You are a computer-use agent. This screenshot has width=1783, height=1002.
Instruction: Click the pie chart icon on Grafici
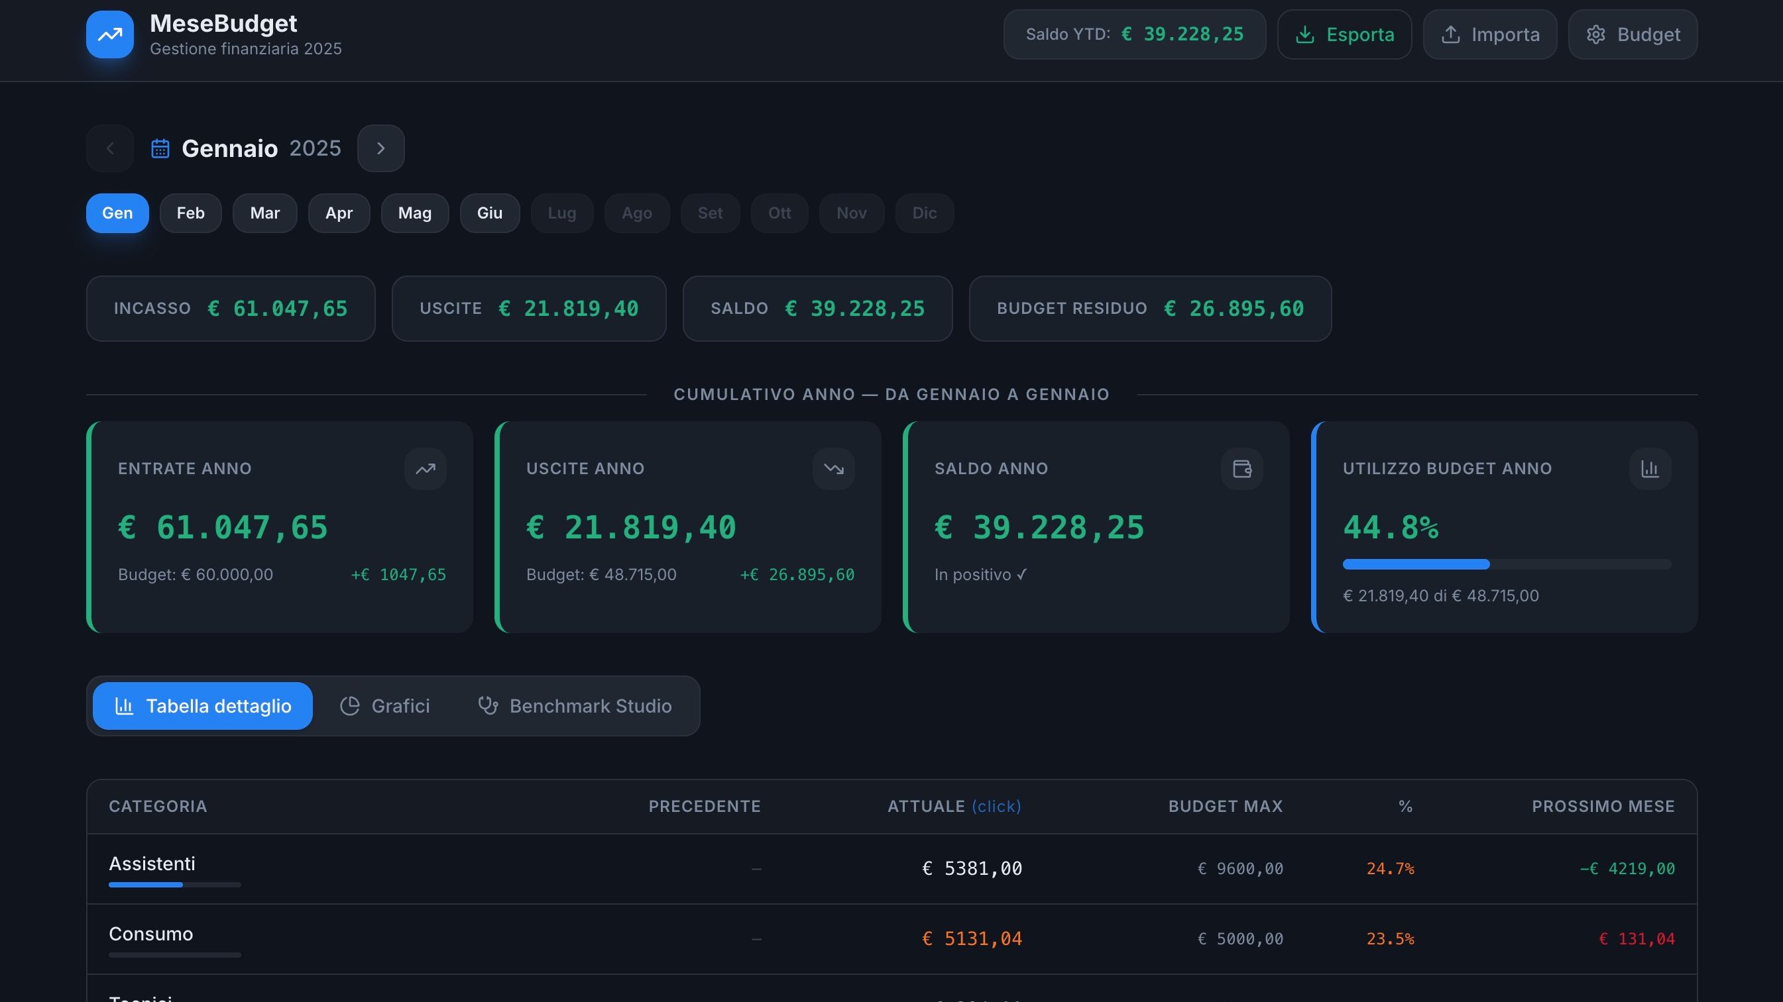[x=349, y=706]
